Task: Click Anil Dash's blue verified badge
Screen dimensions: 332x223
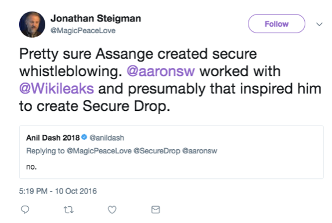Action: [84, 137]
